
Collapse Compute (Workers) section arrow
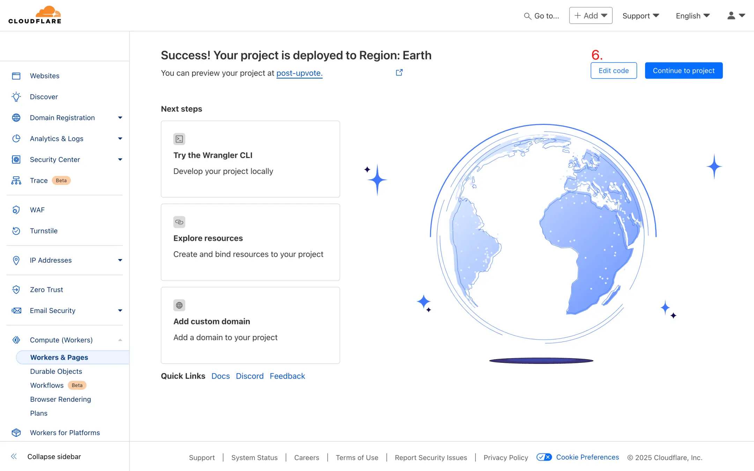pyautogui.click(x=120, y=340)
